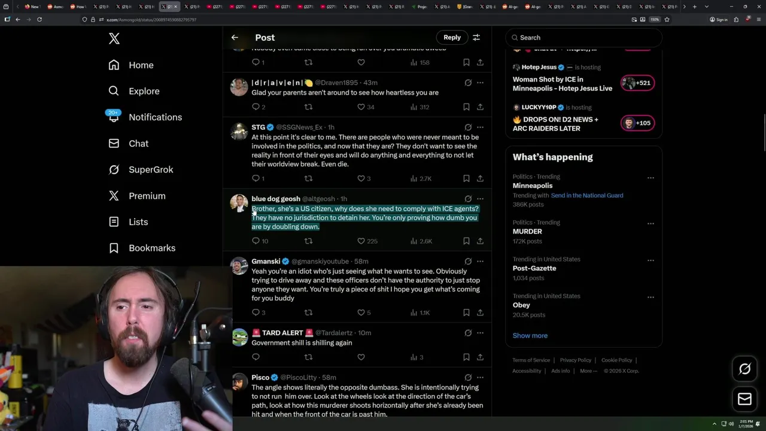Viewport: 766px width, 431px height.
Task: Like STG's reply
Action: [x=361, y=178]
